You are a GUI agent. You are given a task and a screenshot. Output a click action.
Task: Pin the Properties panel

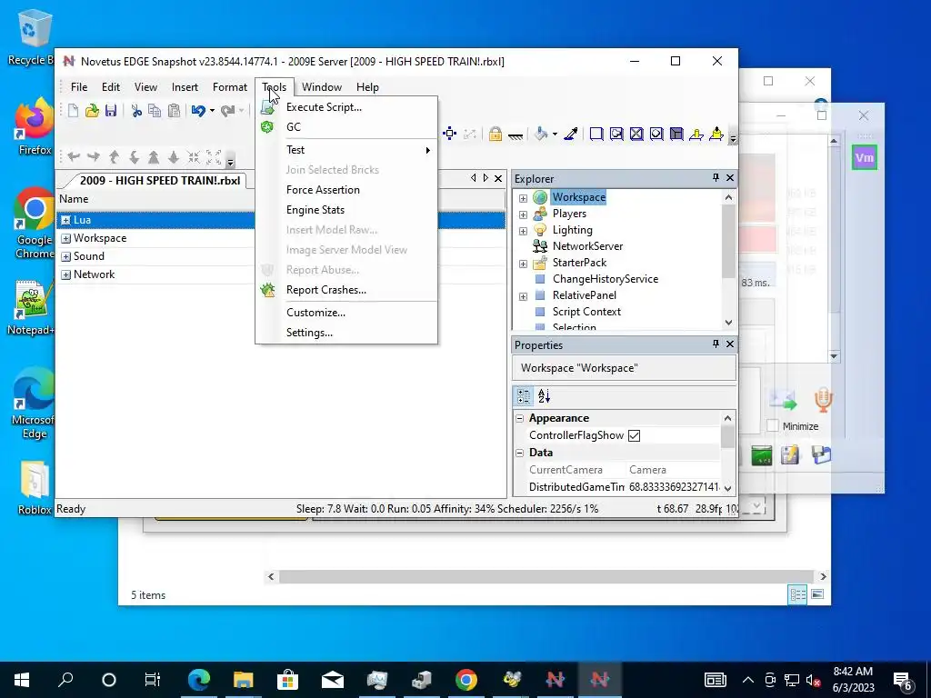(x=716, y=344)
